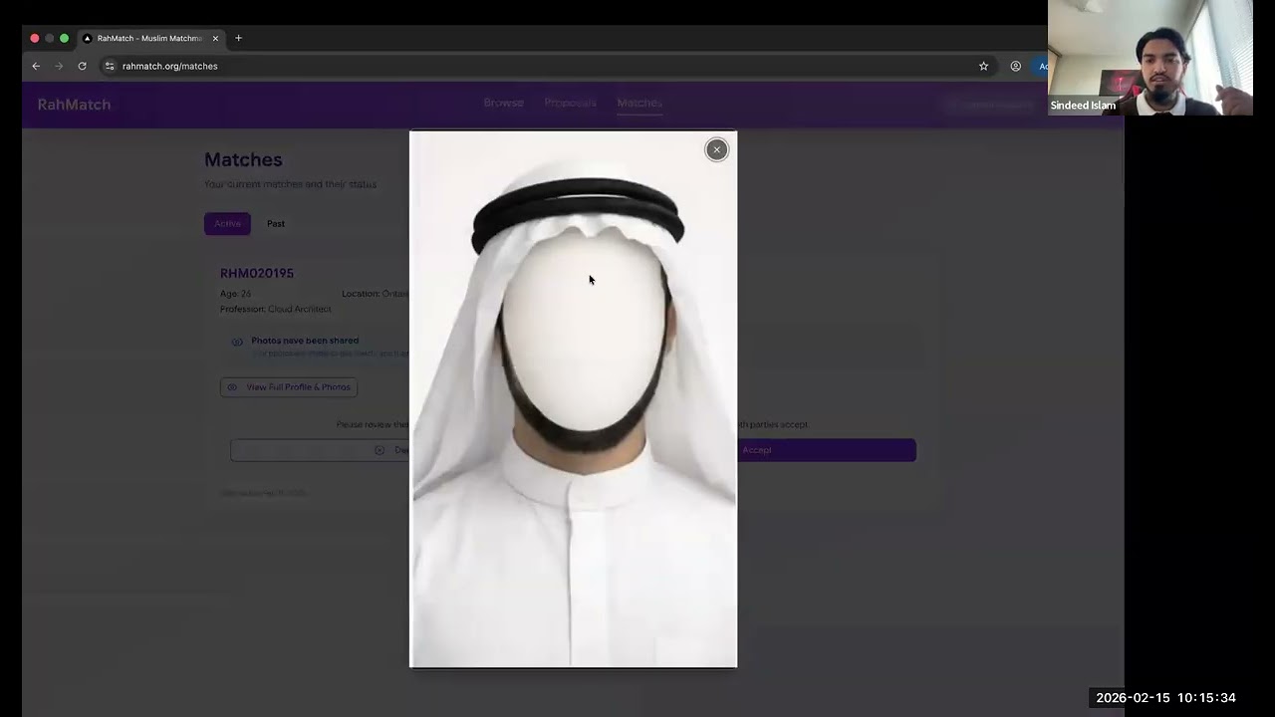Click View Full Profile & Photos button
Viewport: 1275px width, 717px height.
coord(289,387)
